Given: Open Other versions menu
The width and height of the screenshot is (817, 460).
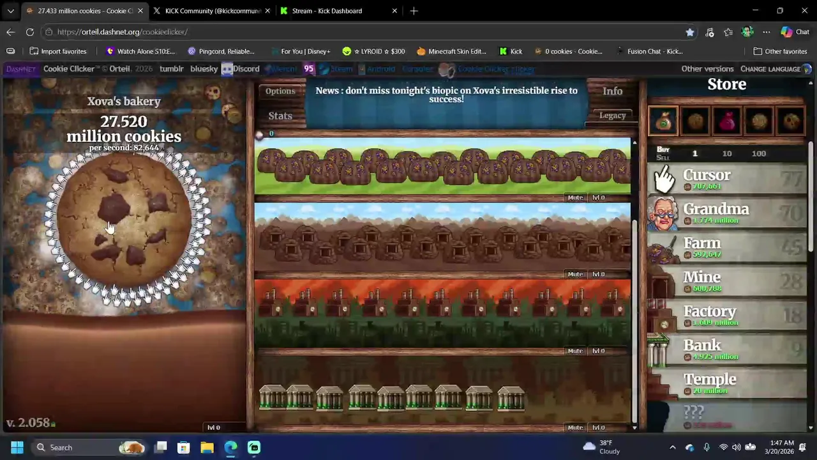Looking at the screenshot, I should pos(707,69).
